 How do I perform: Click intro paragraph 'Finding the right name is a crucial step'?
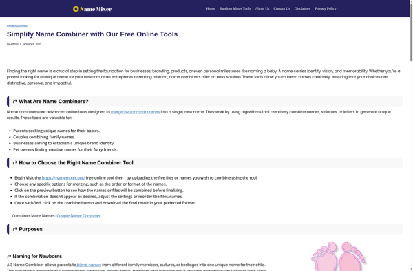[x=203, y=77]
